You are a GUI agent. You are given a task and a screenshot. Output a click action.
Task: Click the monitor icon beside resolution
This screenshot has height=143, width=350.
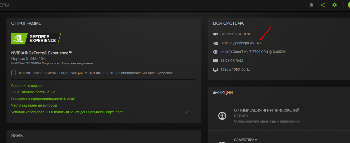pyautogui.click(x=215, y=70)
